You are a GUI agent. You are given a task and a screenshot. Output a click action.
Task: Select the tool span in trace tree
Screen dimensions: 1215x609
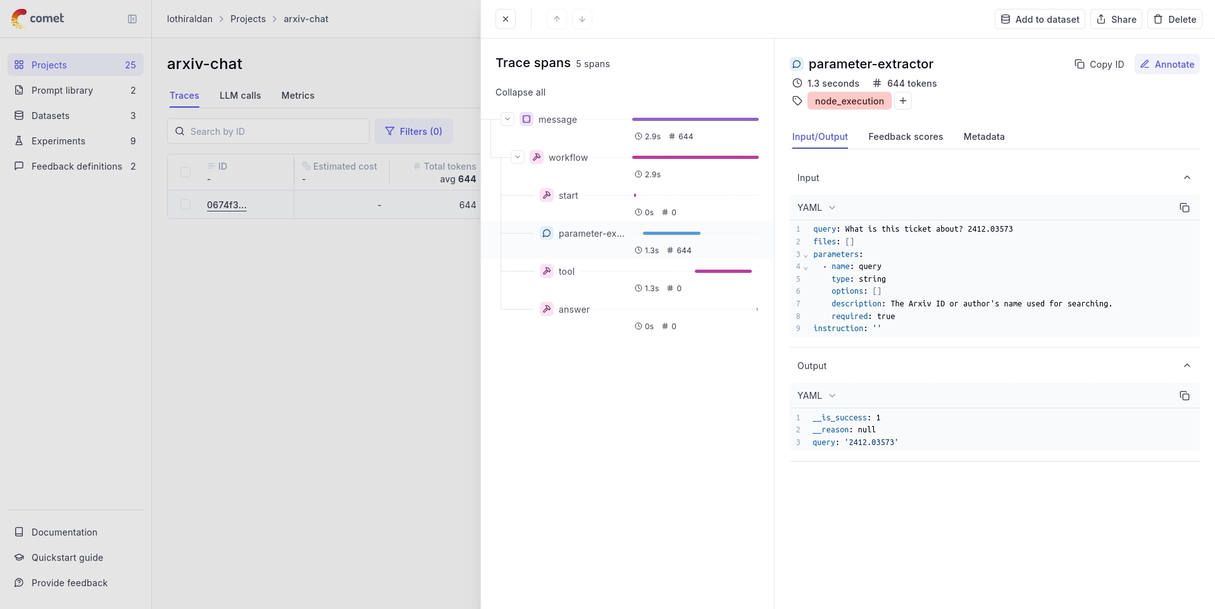(566, 272)
